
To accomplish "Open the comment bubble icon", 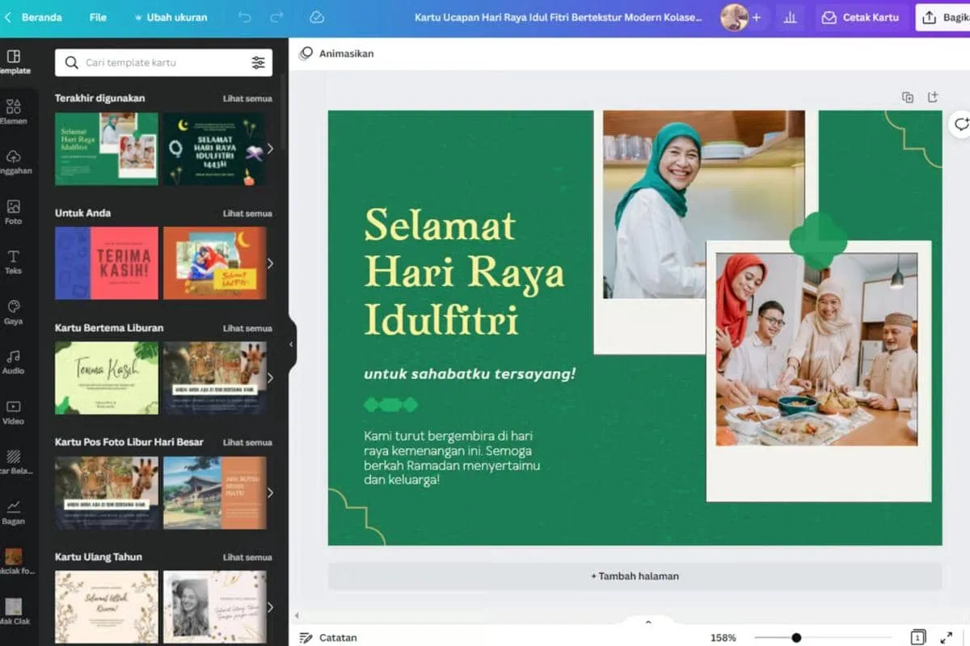I will pos(961,125).
